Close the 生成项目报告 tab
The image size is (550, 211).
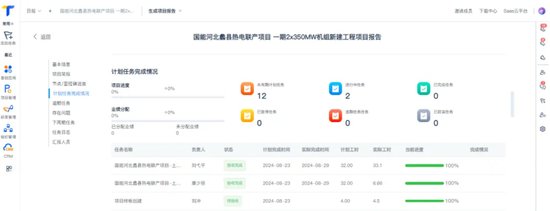(180, 11)
